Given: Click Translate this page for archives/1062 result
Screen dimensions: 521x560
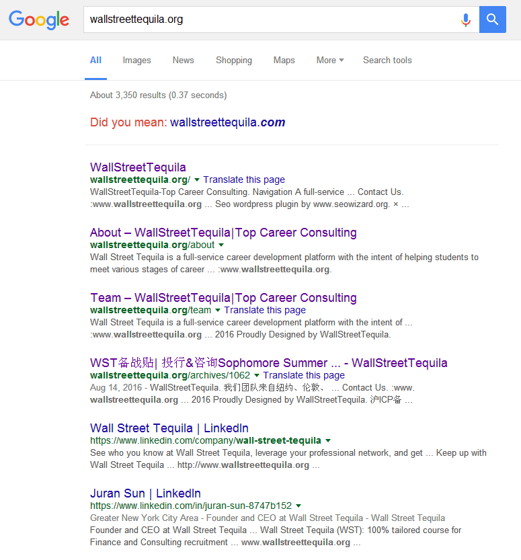Looking at the screenshot, I should (304, 375).
